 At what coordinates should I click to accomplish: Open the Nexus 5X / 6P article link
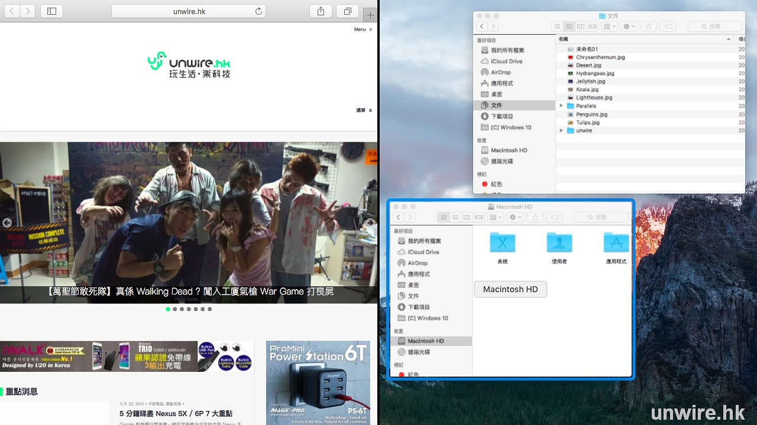[176, 413]
